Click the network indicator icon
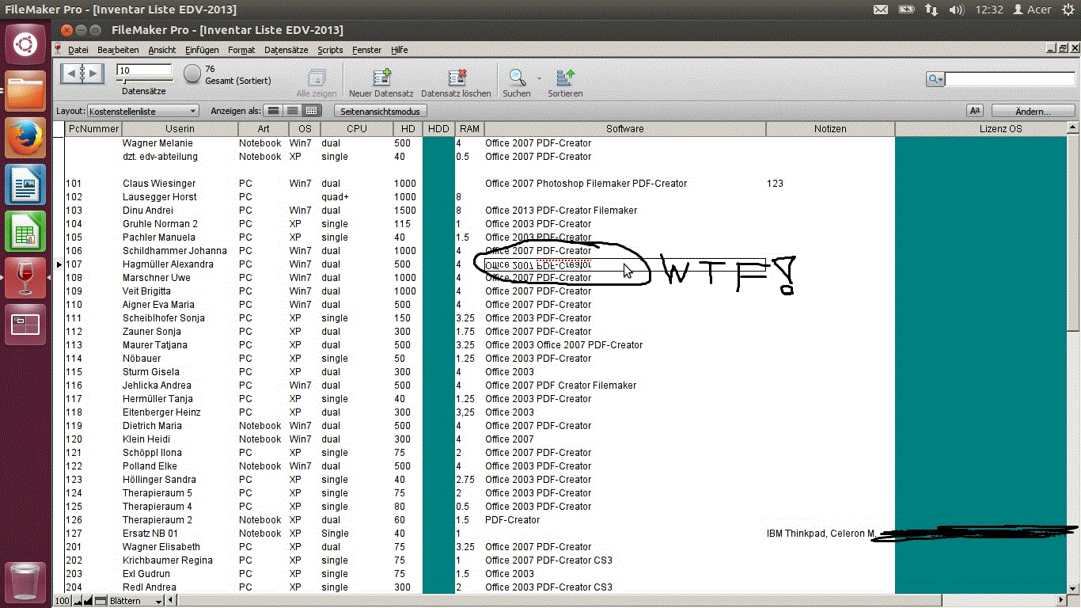This screenshot has height=608, width=1081. point(931,9)
